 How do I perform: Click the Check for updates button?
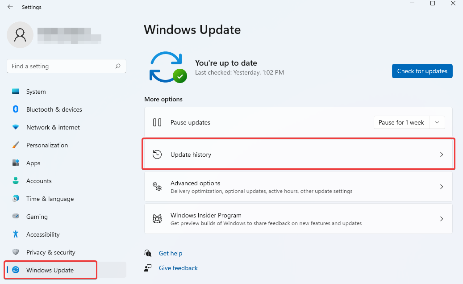(x=422, y=71)
